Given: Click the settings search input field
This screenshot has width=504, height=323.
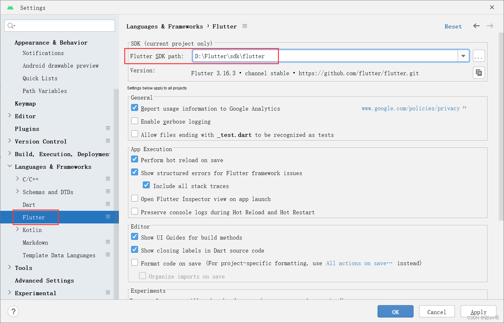Looking at the screenshot, I should pyautogui.click(x=59, y=26).
